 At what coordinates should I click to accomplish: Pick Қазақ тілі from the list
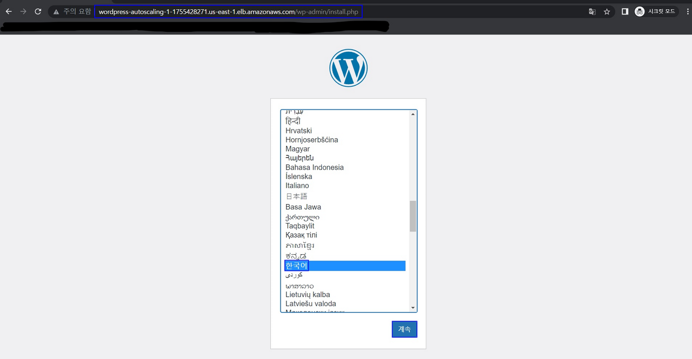(301, 235)
